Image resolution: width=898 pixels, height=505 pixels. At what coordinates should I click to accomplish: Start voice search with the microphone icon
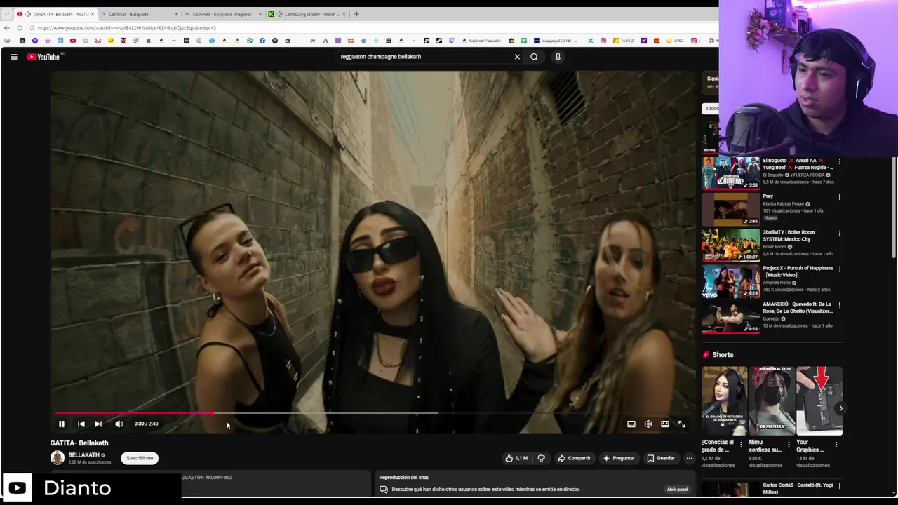click(x=558, y=57)
